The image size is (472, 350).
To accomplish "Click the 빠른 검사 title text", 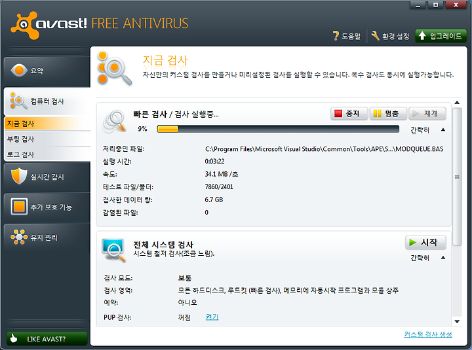I will pyautogui.click(x=150, y=114).
